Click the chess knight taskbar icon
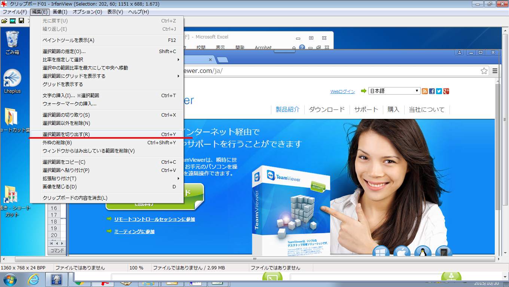Image resolution: width=509 pixels, height=287 pixels. coord(57,279)
